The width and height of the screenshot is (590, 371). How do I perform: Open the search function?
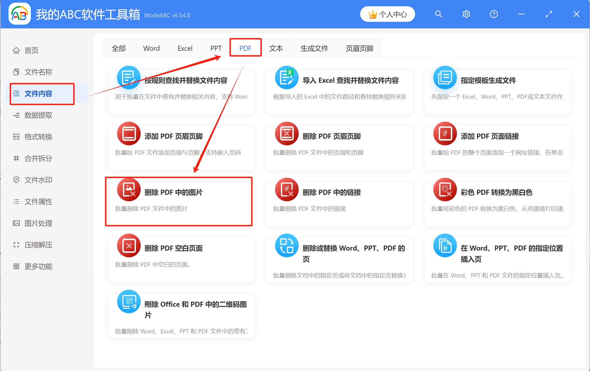438,14
